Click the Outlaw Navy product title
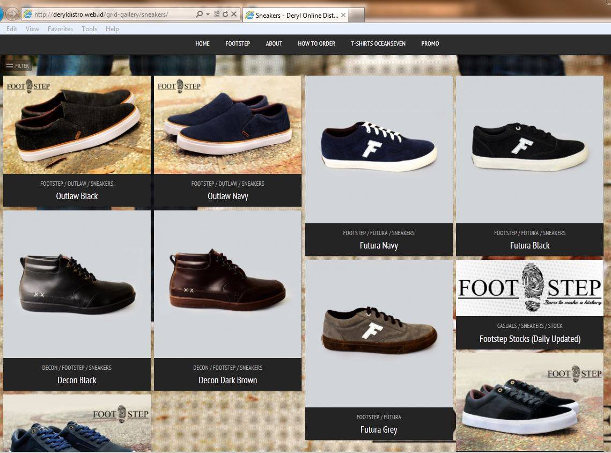 click(x=228, y=196)
